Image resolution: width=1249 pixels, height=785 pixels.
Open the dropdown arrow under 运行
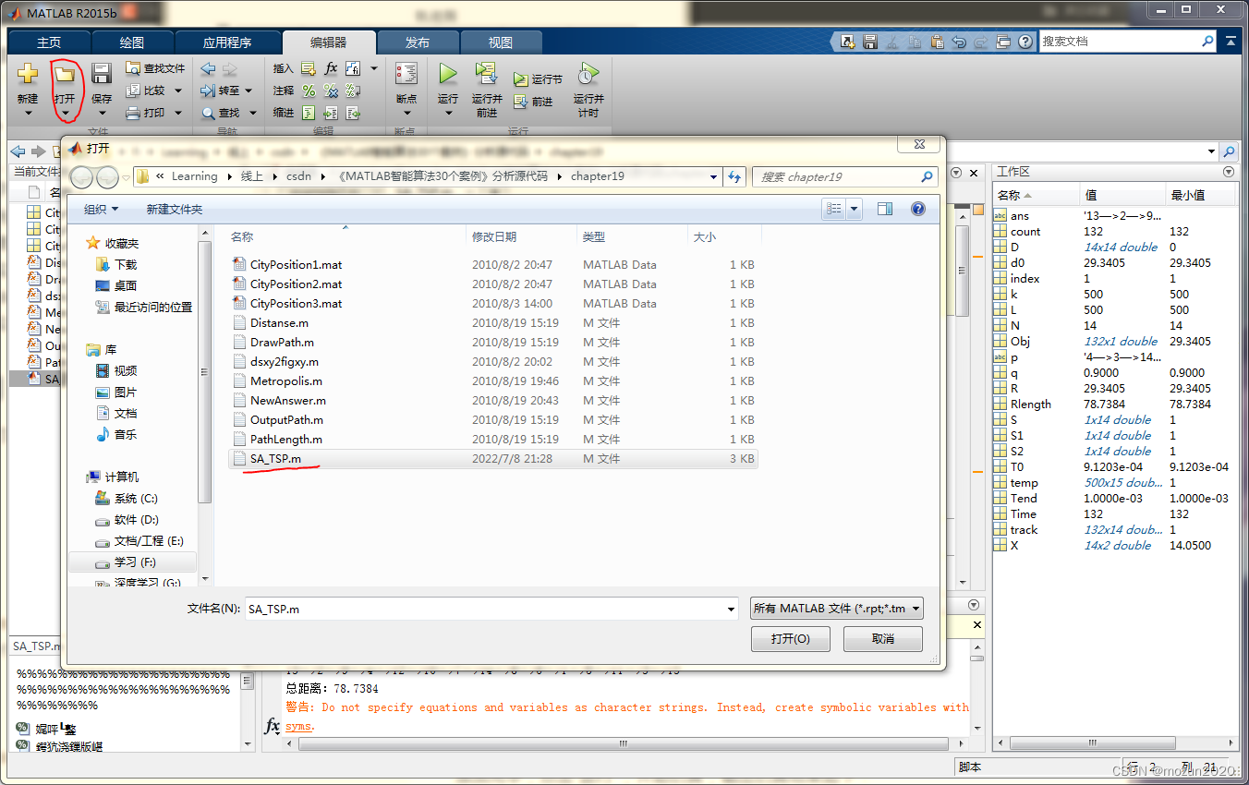tap(448, 114)
